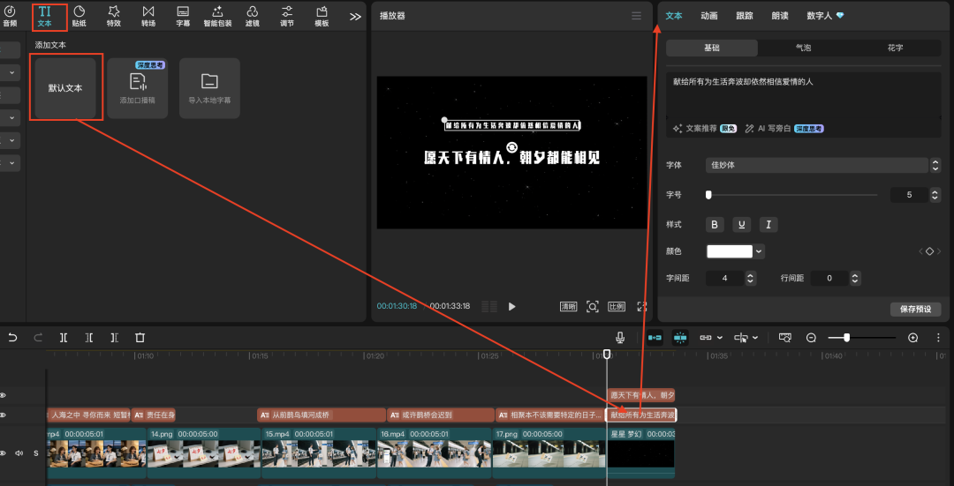
Task: Click the 默认文本 default text card
Action: [x=65, y=88]
